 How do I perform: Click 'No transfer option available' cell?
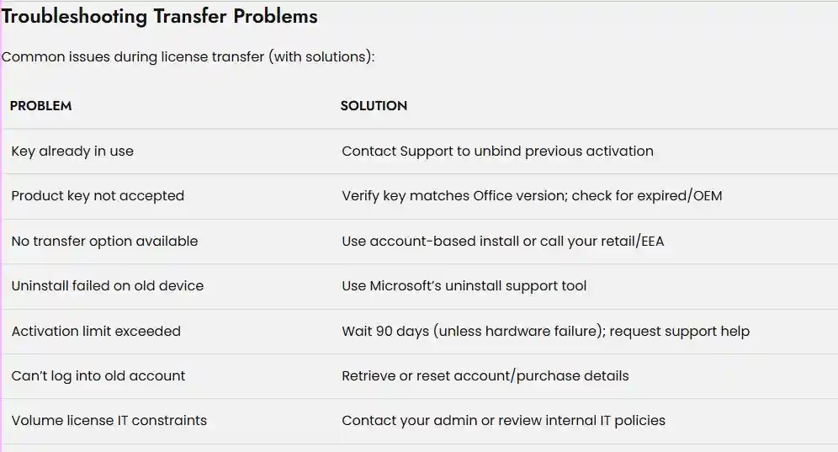(104, 242)
